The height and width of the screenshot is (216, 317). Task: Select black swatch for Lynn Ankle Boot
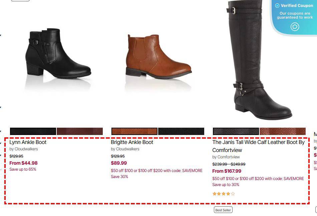(33, 131)
